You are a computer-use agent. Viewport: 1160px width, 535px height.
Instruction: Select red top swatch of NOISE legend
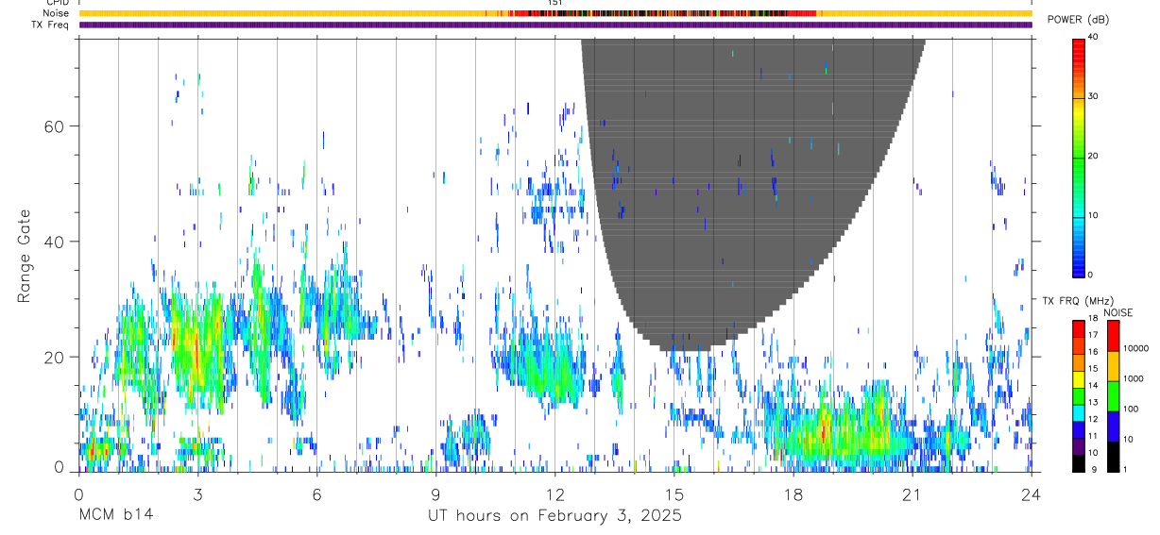pos(1113,336)
